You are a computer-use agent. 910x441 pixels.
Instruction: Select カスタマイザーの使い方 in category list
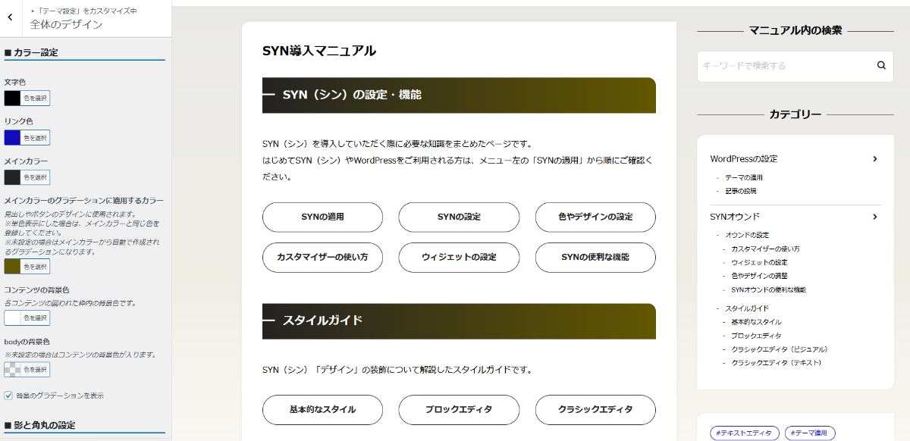(x=765, y=249)
